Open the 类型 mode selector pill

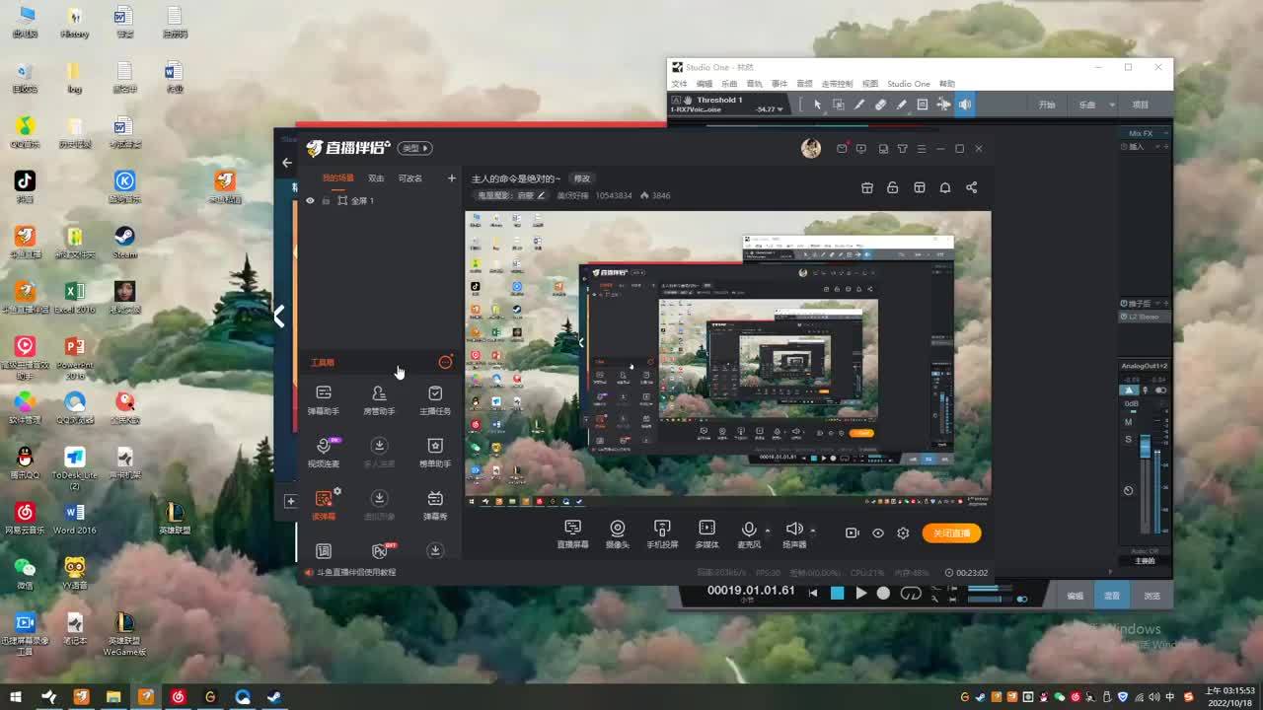(x=415, y=148)
